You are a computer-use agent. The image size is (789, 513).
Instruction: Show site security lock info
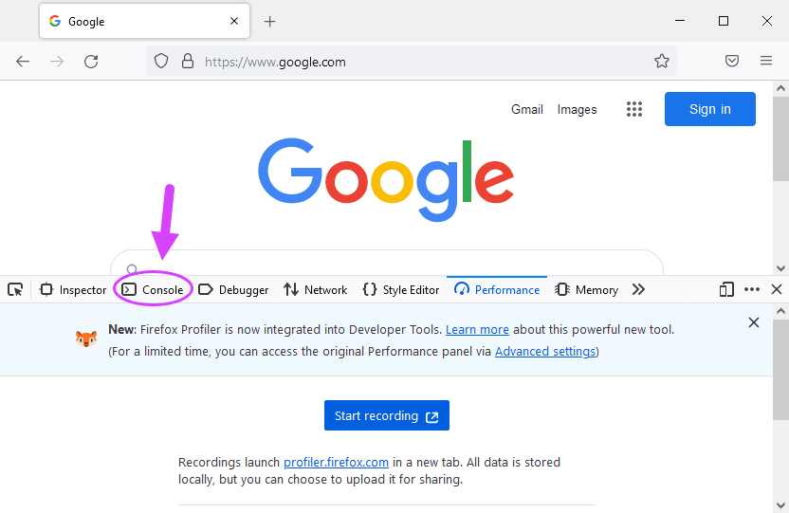point(188,62)
